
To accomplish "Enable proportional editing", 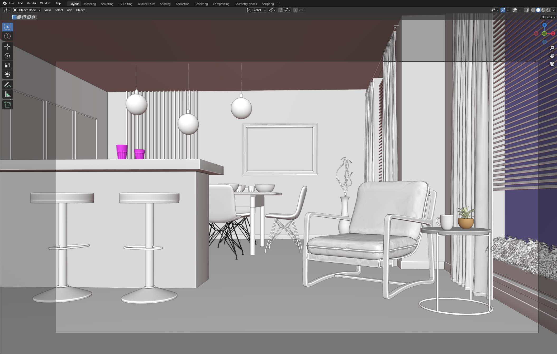I will click(x=296, y=10).
